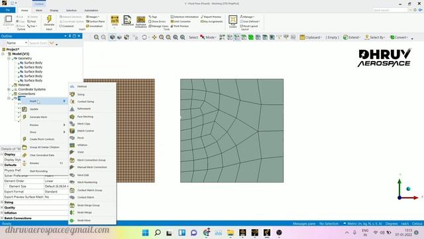Click in the Search Outline field
This screenshot has width=424, height=239.
click(38, 43)
